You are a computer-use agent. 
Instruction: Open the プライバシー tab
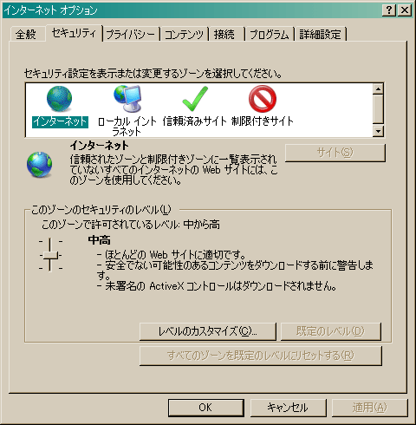click(x=131, y=35)
